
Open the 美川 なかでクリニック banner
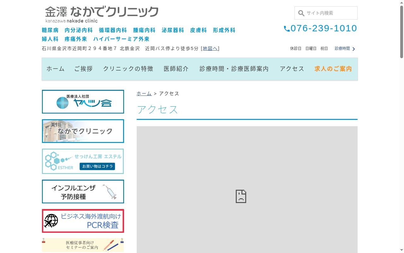[x=83, y=131]
